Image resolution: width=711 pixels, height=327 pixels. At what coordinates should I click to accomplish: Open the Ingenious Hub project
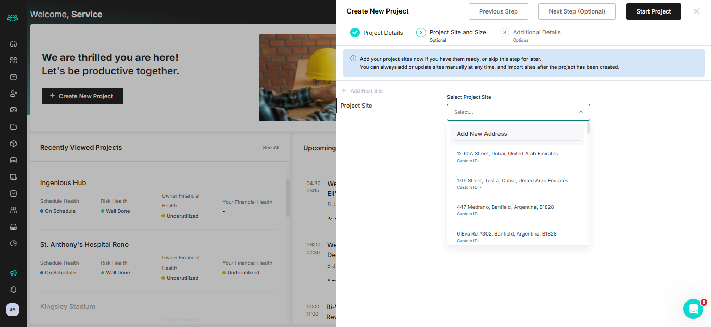pos(63,183)
